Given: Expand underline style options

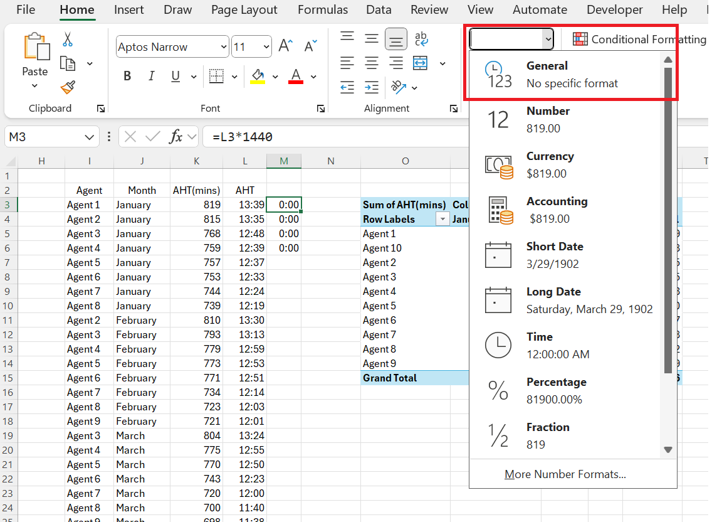Looking at the screenshot, I should [x=194, y=77].
